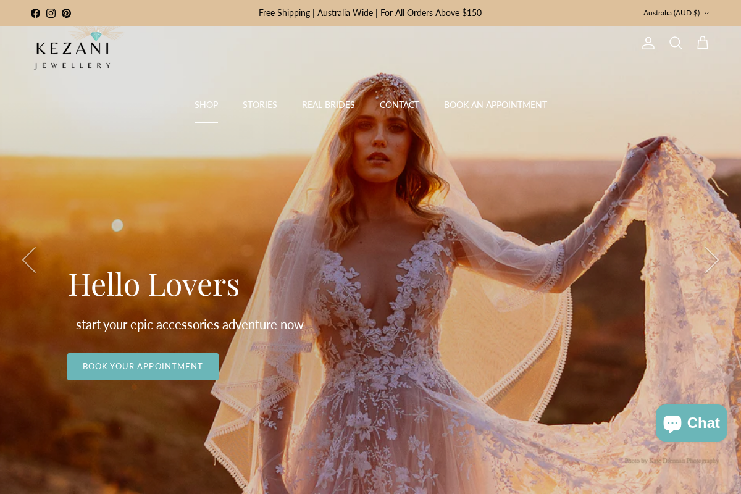Screen dimensions: 741x494
Task: Select REAL BRIDES in the navigation
Action: point(328,105)
